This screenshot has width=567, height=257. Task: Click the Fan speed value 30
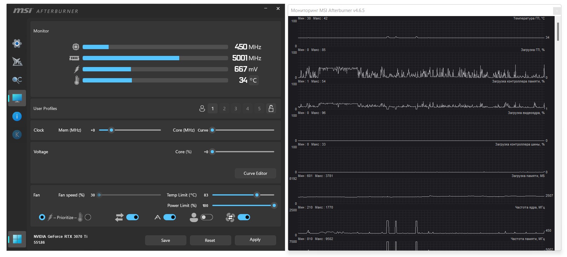[93, 195]
